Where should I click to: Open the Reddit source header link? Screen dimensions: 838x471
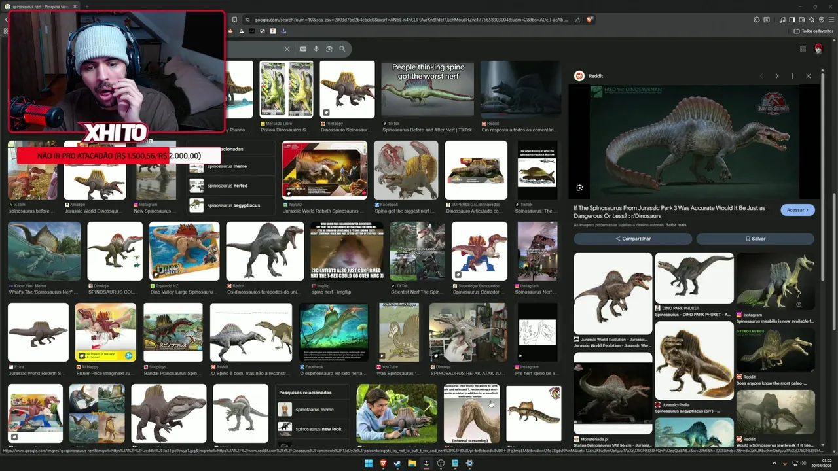[589, 76]
